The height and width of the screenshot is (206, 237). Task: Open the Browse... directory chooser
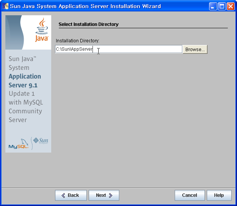[x=195, y=49]
